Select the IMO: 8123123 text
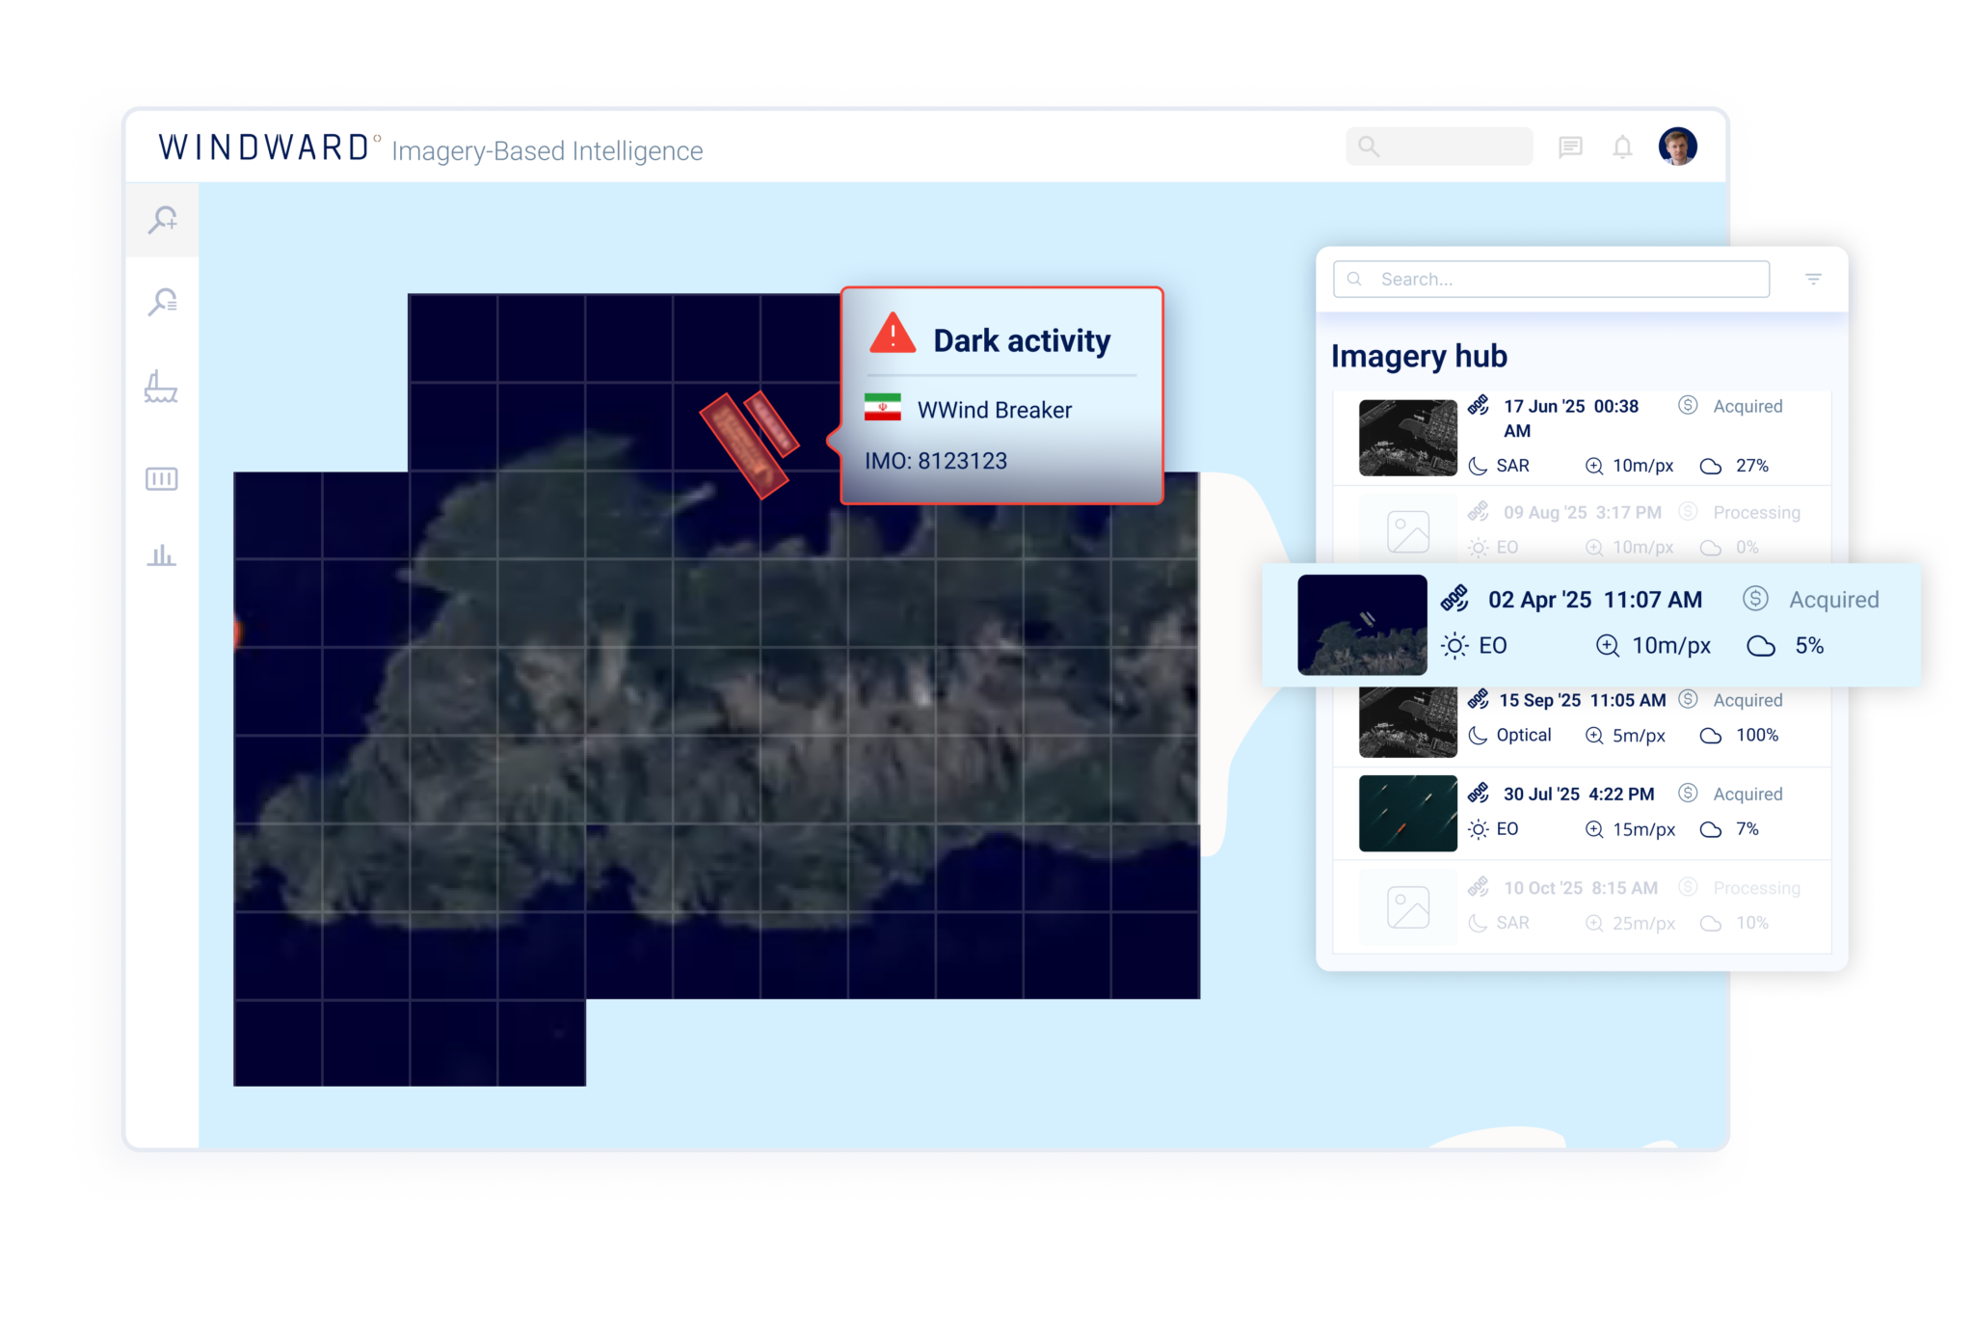 tap(936, 461)
